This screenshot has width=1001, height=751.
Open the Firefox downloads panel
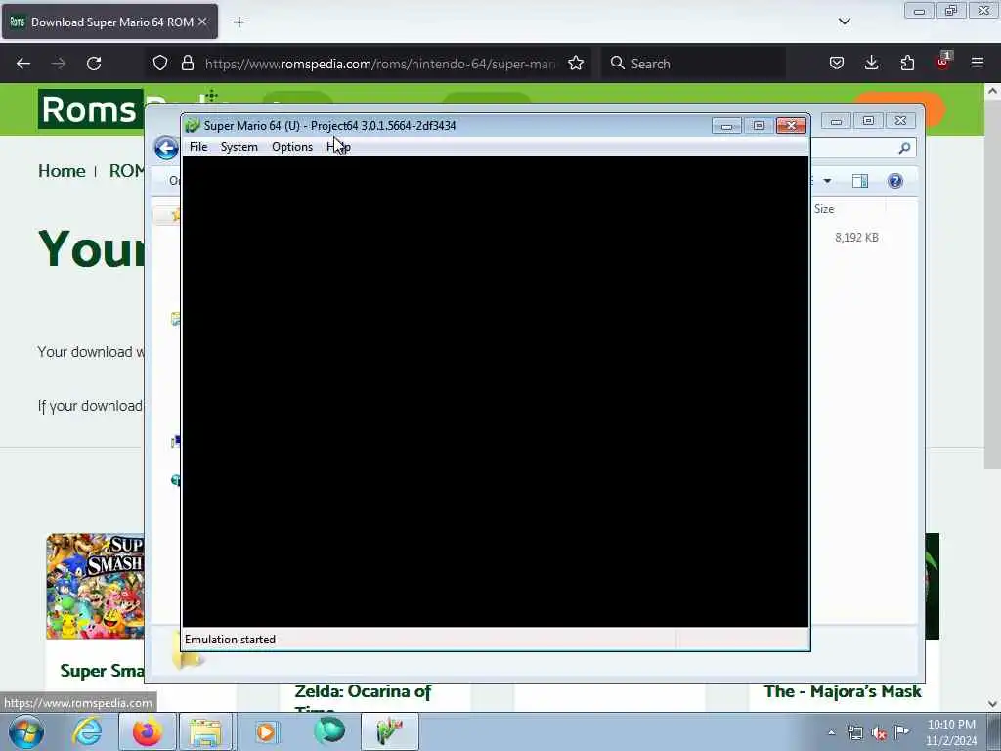coord(871,64)
